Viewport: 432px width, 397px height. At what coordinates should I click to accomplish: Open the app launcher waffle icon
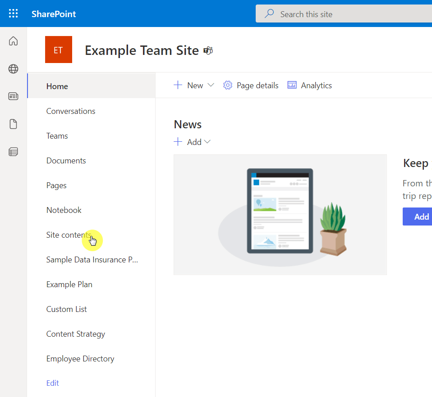13,14
